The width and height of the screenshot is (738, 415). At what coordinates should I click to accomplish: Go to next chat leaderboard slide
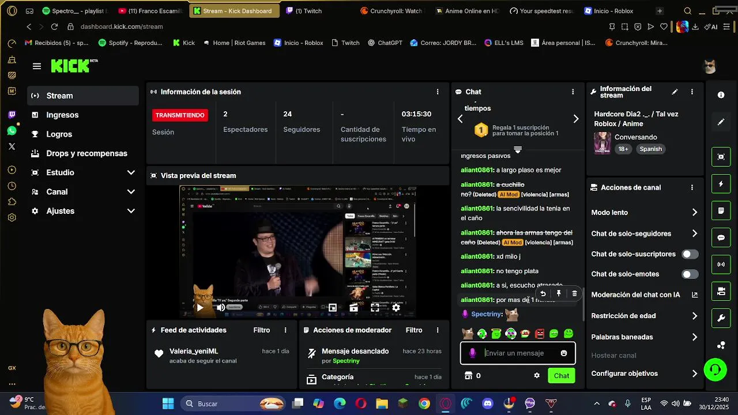[575, 119]
